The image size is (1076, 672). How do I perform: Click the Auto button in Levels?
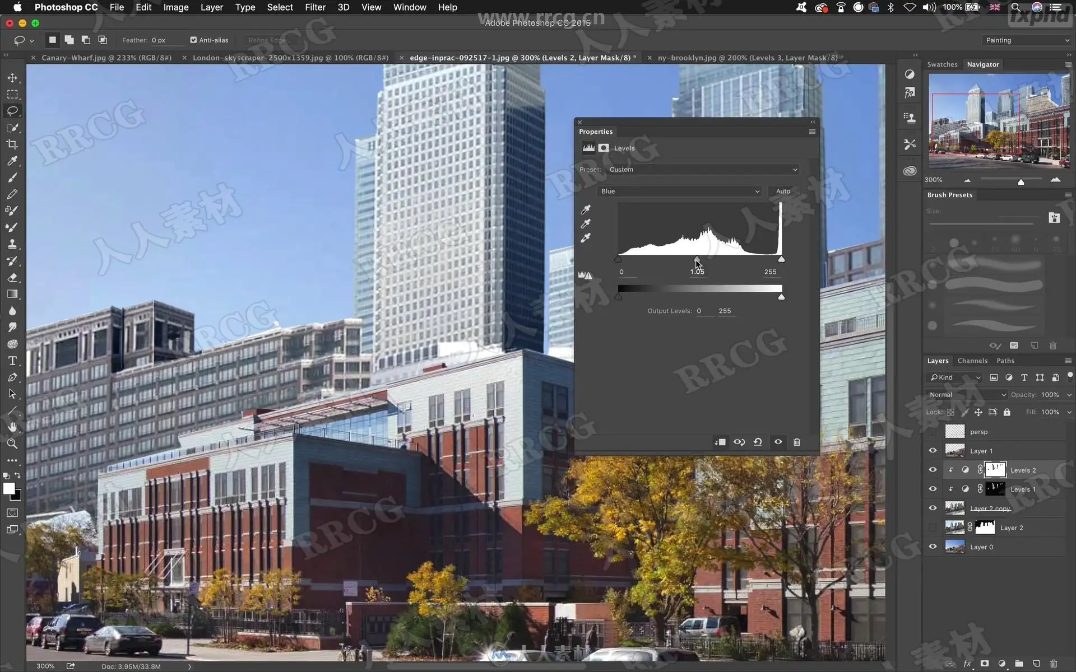point(783,191)
